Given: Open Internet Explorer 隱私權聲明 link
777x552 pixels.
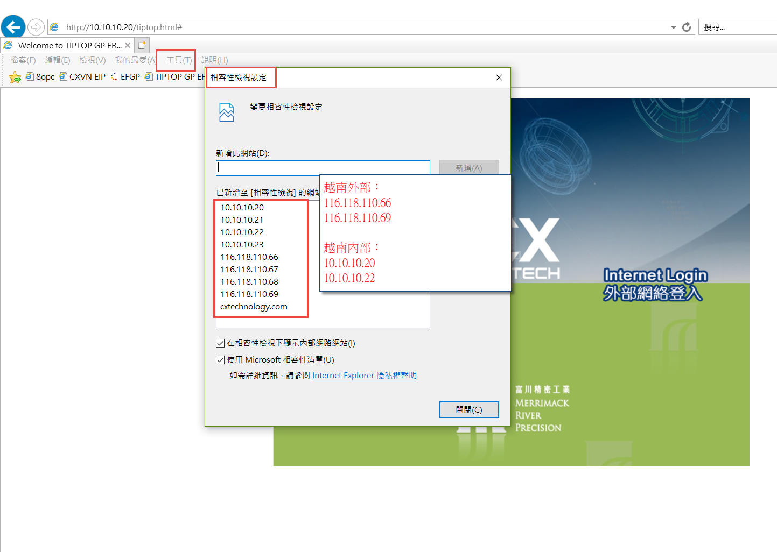Looking at the screenshot, I should [x=364, y=376].
